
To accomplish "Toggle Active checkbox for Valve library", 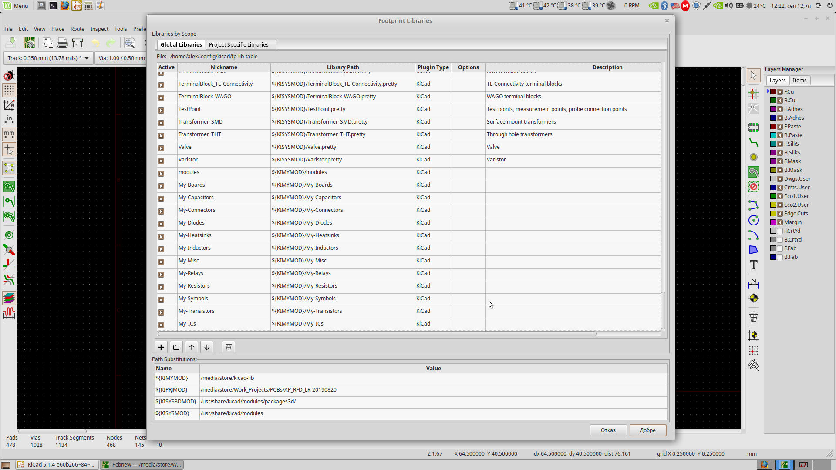I will pos(161,148).
